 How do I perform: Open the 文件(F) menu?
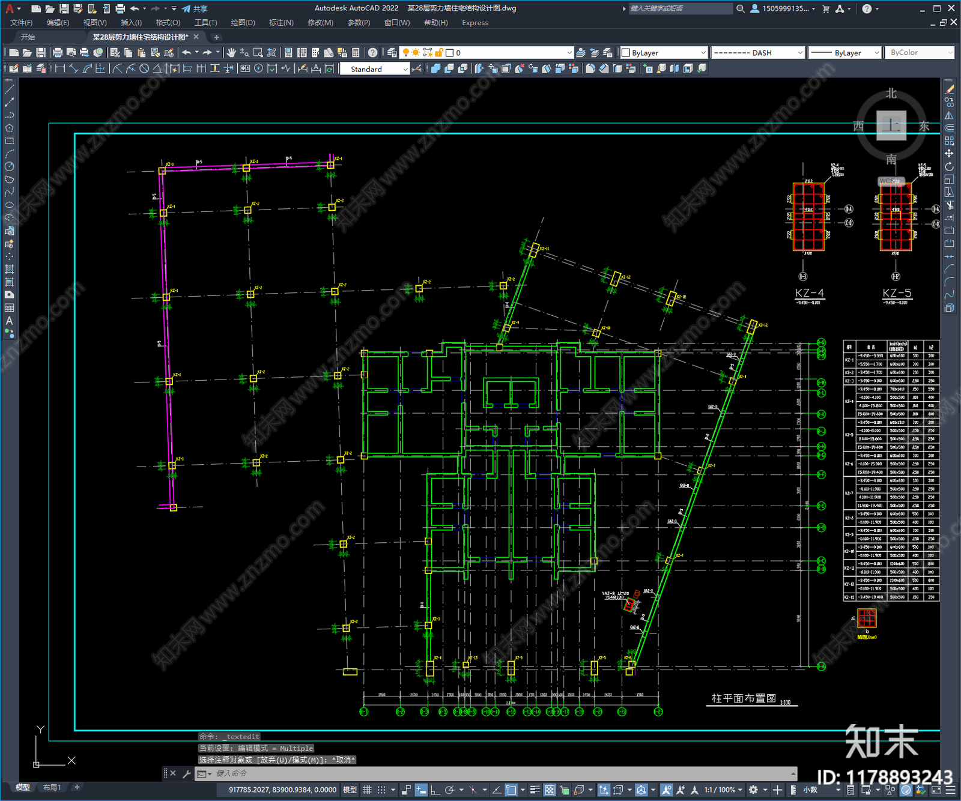point(22,23)
